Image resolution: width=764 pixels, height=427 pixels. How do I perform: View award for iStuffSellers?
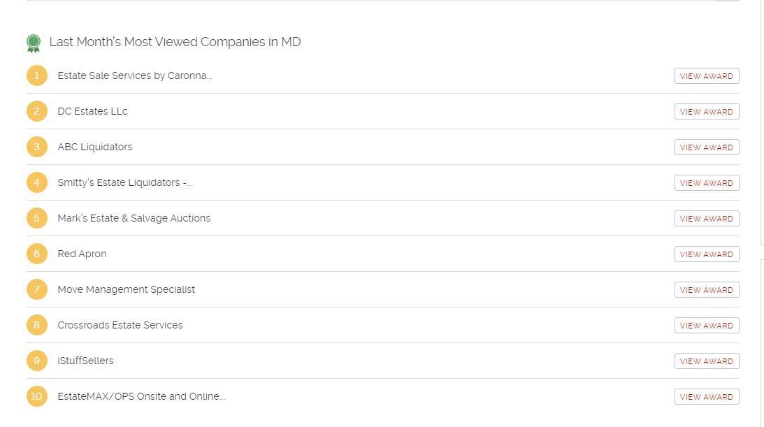click(x=706, y=361)
